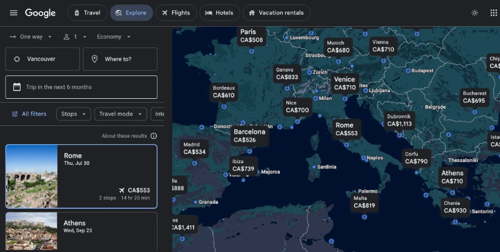This screenshot has width=500, height=252.
Task: Click the Granada label on map
Action: 208,202
